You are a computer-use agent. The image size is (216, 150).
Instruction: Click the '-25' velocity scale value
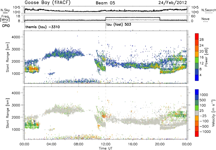coord(203,116)
